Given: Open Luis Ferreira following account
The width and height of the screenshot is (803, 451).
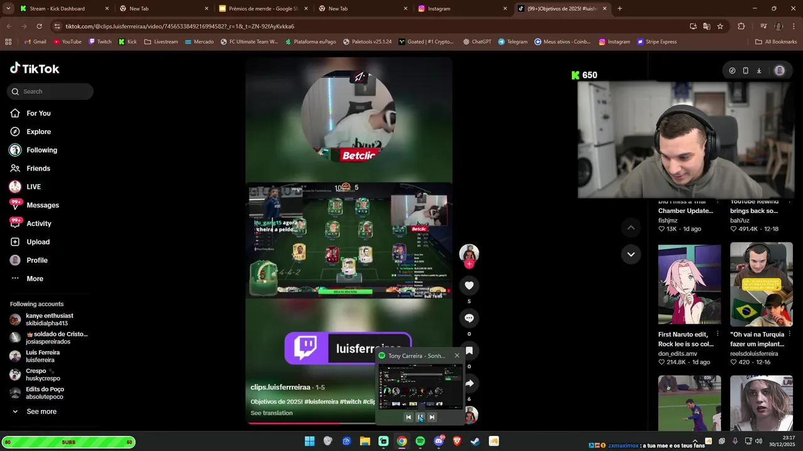Looking at the screenshot, I should [x=43, y=356].
